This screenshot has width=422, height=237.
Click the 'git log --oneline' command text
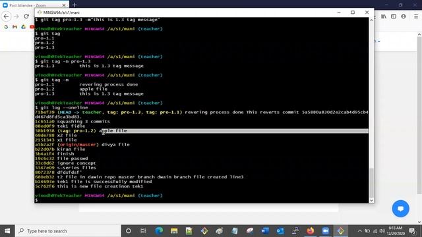[x=64, y=107]
